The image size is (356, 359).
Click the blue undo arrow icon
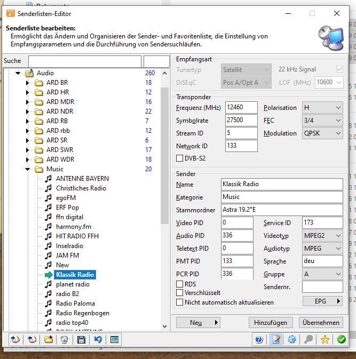98,339
